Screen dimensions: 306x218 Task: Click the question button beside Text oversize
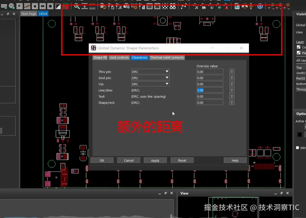232,96
